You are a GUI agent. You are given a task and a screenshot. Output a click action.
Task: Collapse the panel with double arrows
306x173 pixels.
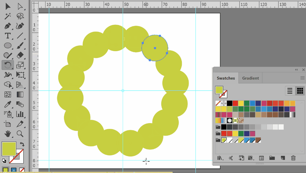point(297,70)
